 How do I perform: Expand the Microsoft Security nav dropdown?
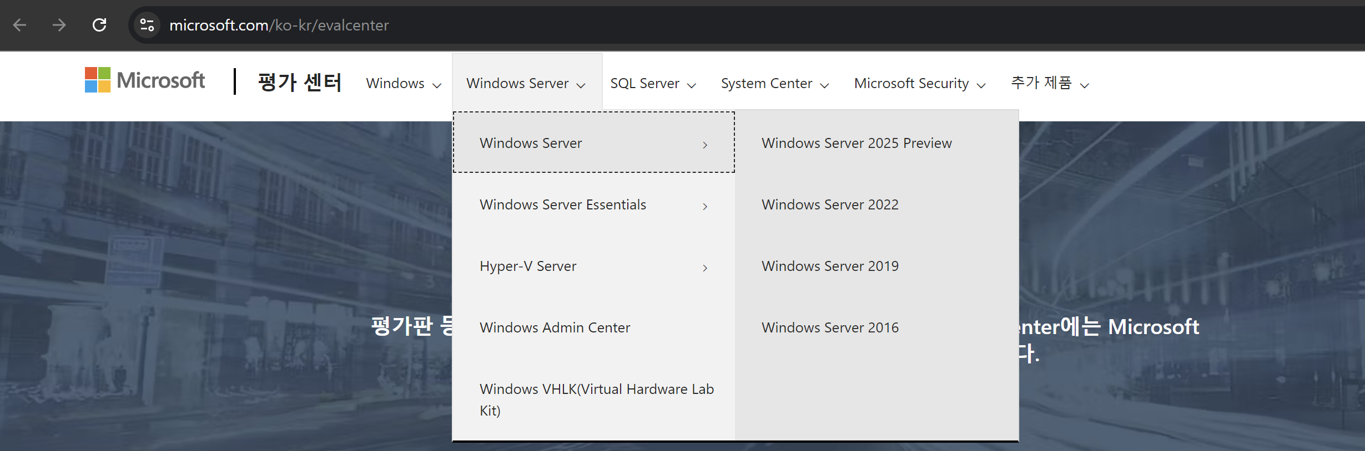pos(920,83)
